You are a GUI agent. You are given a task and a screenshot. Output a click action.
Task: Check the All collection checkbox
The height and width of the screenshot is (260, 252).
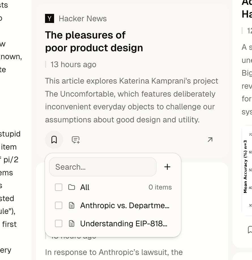59,187
